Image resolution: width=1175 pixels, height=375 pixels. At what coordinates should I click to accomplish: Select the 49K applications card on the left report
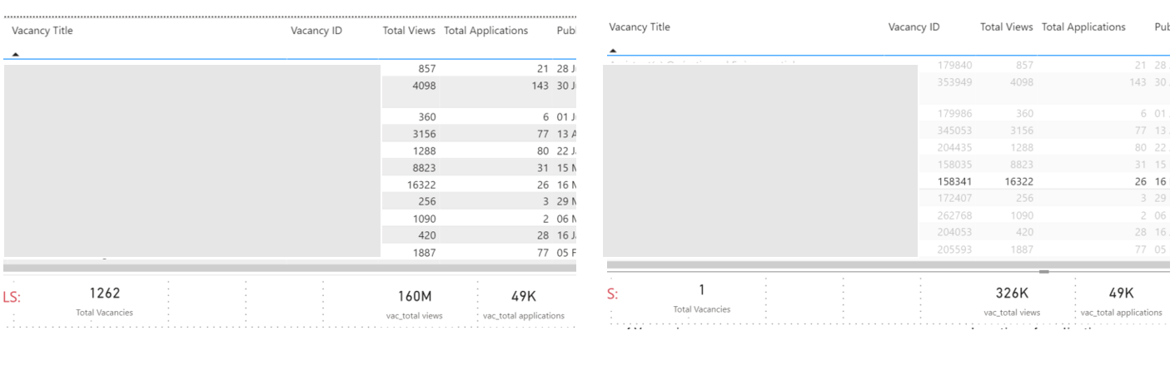pyautogui.click(x=524, y=303)
